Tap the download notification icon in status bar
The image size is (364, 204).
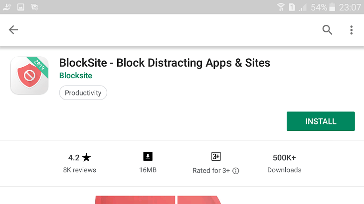[x=7, y=7]
